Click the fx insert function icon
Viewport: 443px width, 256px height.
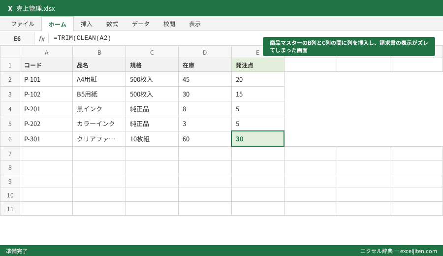coord(41,38)
